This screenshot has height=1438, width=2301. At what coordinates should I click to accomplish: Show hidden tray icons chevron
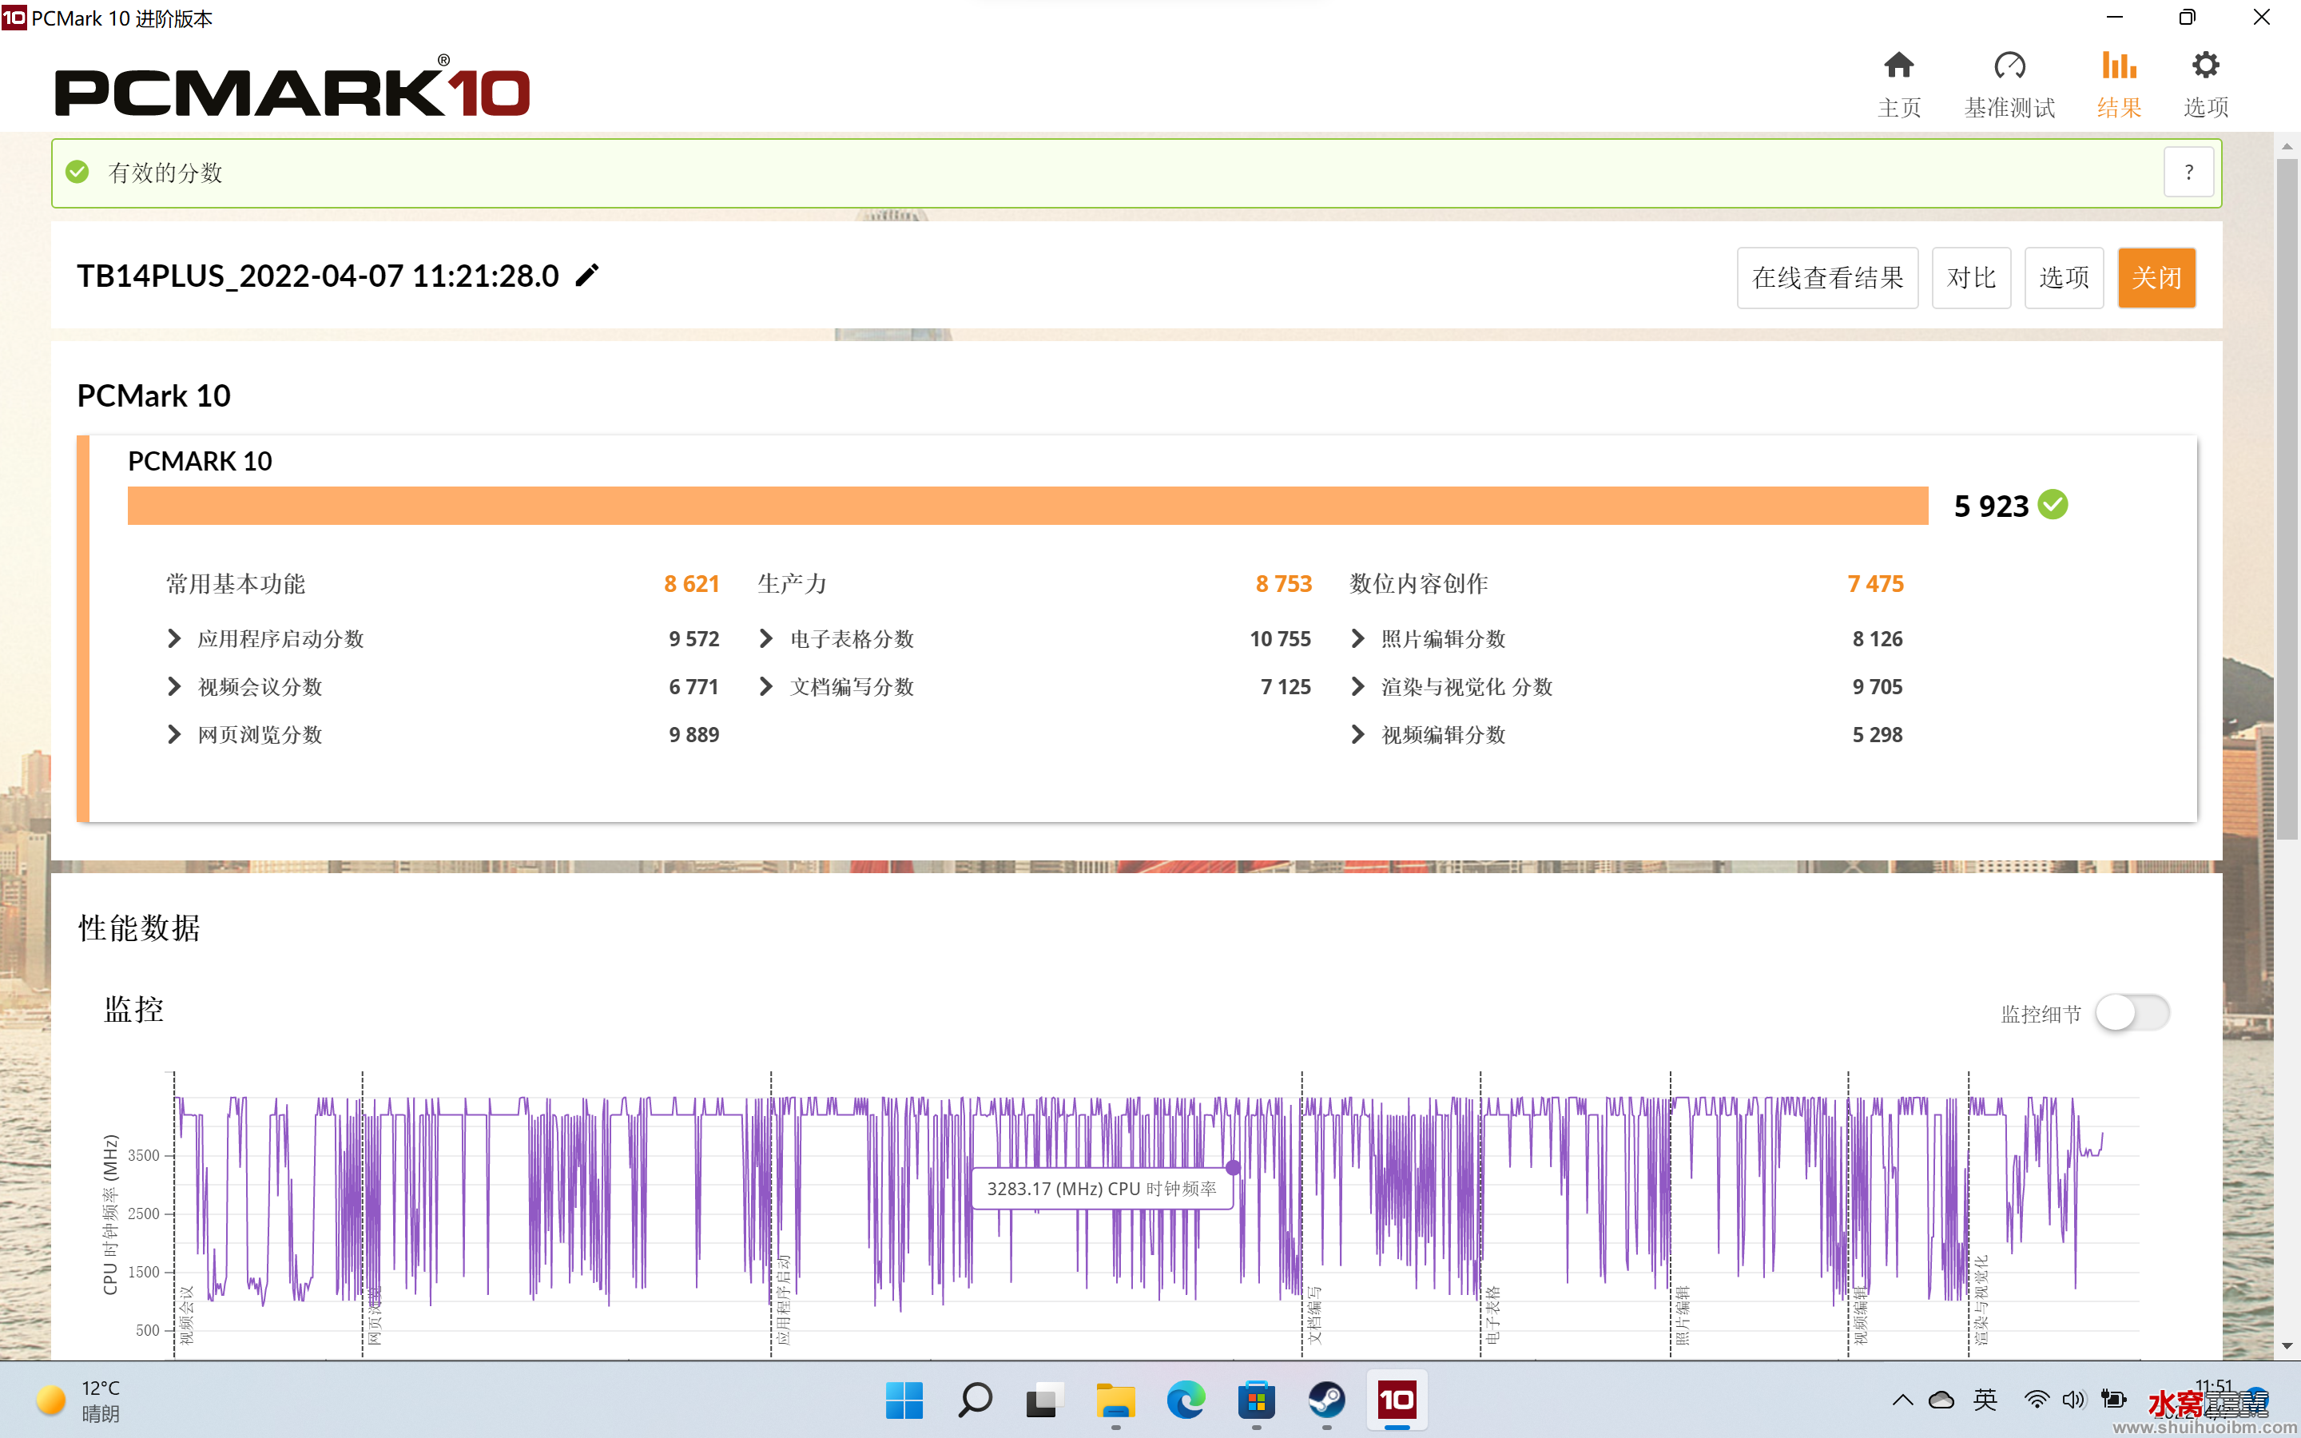pos(1902,1400)
